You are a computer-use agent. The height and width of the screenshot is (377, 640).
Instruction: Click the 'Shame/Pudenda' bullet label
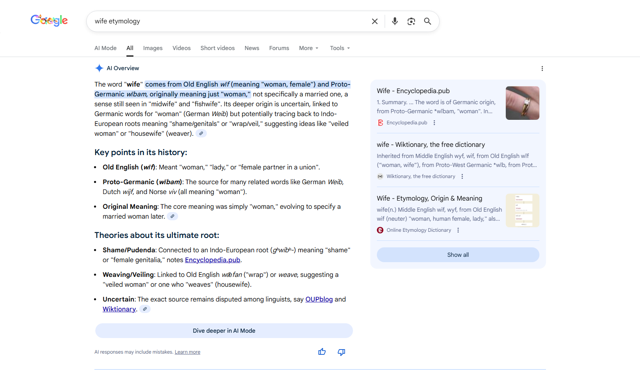[x=129, y=250]
